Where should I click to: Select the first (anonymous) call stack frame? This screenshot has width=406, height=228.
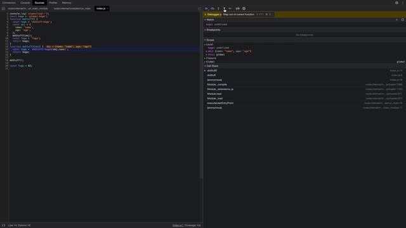pyautogui.click(x=304, y=80)
